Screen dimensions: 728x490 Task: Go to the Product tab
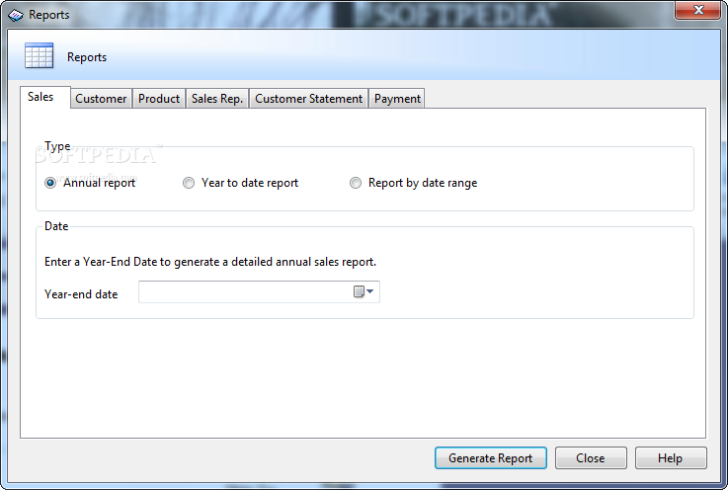coord(159,99)
